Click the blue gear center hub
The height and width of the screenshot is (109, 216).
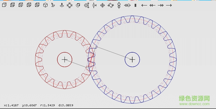132,59
